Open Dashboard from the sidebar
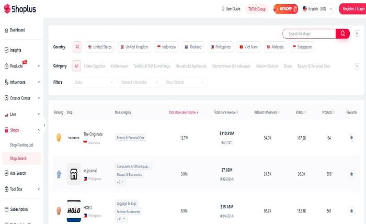 click(17, 30)
